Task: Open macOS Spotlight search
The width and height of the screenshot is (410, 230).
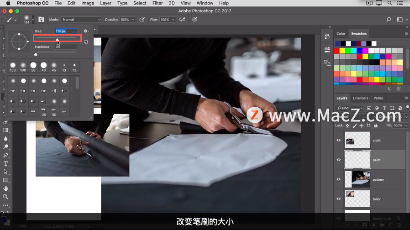Action: click(x=390, y=3)
